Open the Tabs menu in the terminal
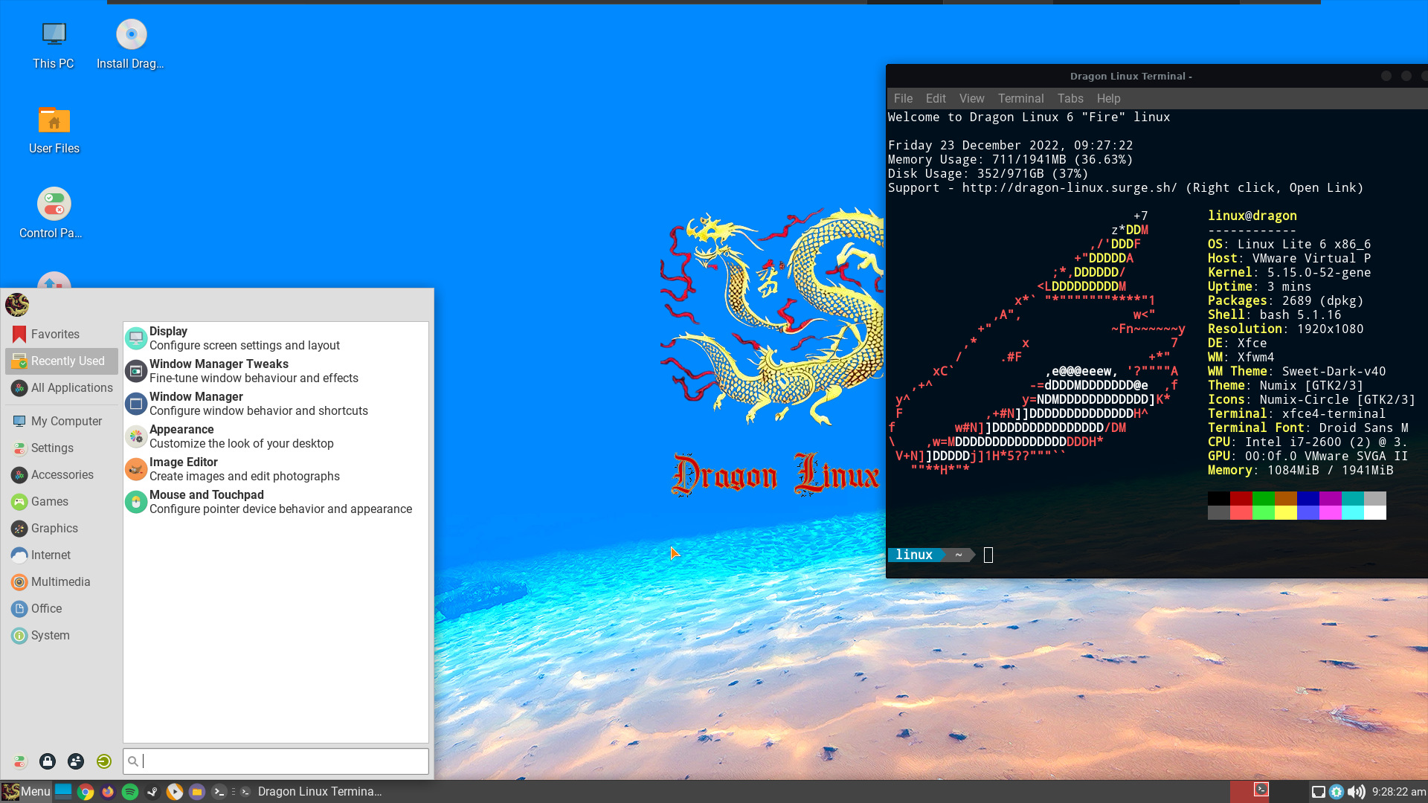The height and width of the screenshot is (803, 1428). tap(1070, 98)
